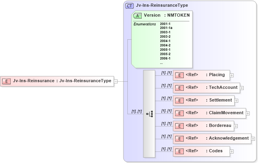
Task: Click the E icon of Jv-Ins-Reinsurance element
Action: (x=6, y=81)
